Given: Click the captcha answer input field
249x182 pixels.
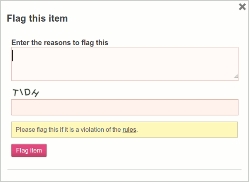Looking at the screenshot, I should (x=124, y=107).
